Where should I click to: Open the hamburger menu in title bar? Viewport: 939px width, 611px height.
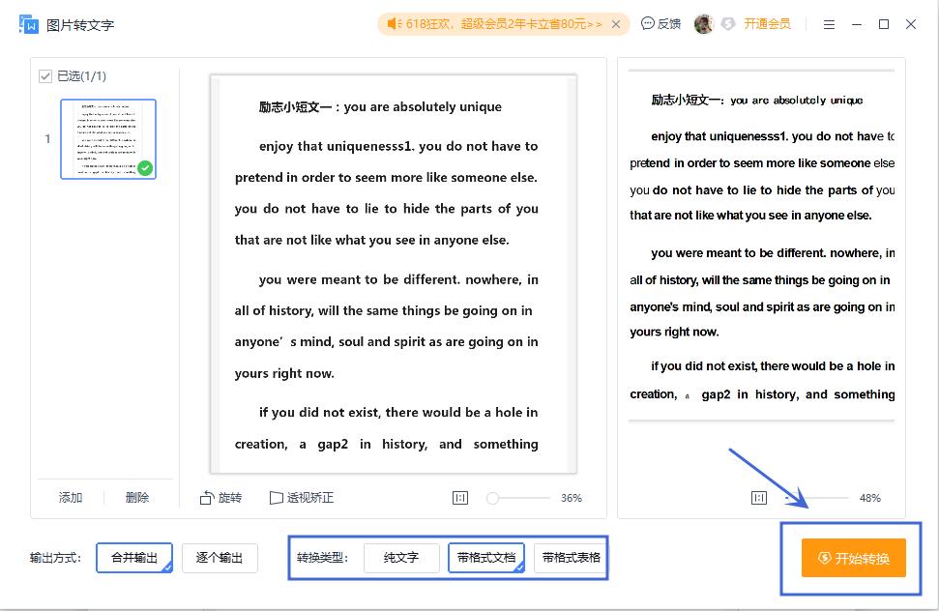point(829,23)
